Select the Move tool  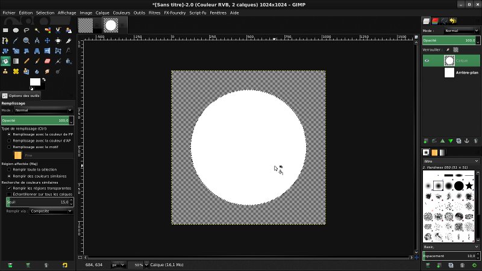[48, 40]
